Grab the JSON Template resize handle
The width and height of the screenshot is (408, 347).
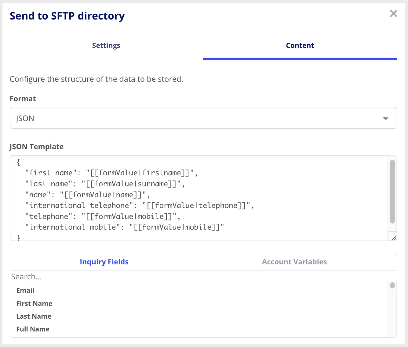click(394, 238)
